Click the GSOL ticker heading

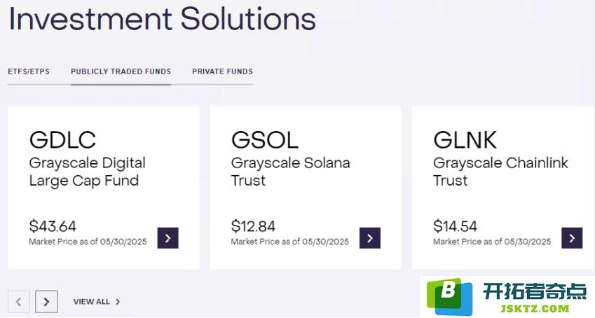pyautogui.click(x=265, y=139)
